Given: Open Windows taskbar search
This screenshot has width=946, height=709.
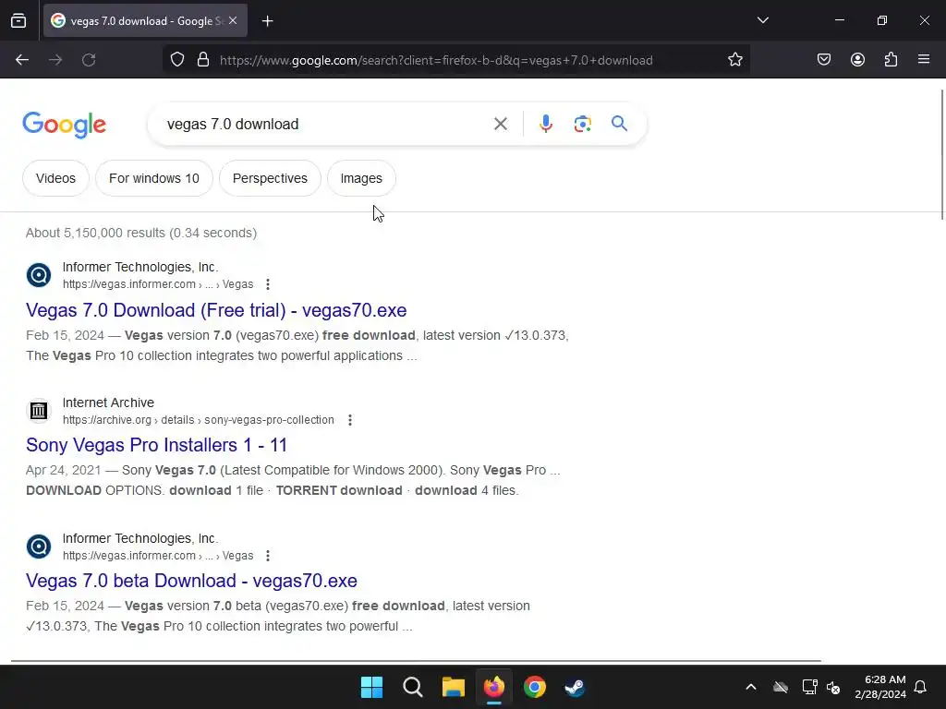Looking at the screenshot, I should (x=413, y=687).
